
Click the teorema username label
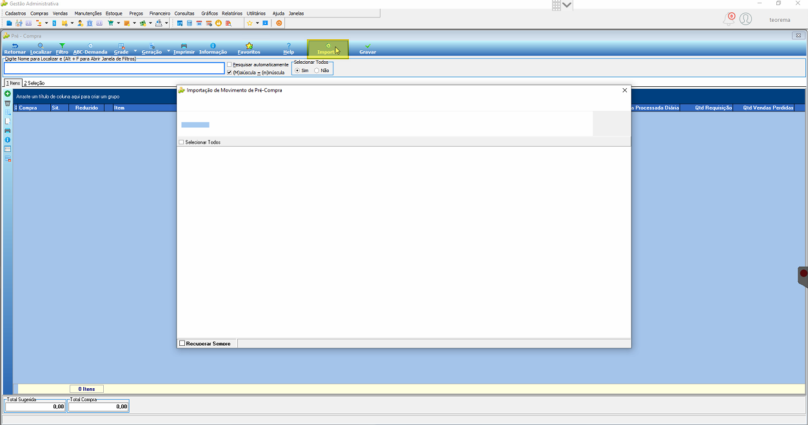(780, 20)
